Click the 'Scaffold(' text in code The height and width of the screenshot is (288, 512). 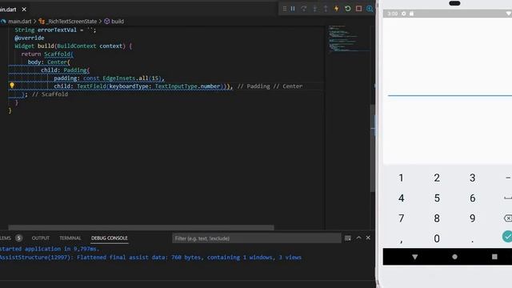(x=58, y=54)
